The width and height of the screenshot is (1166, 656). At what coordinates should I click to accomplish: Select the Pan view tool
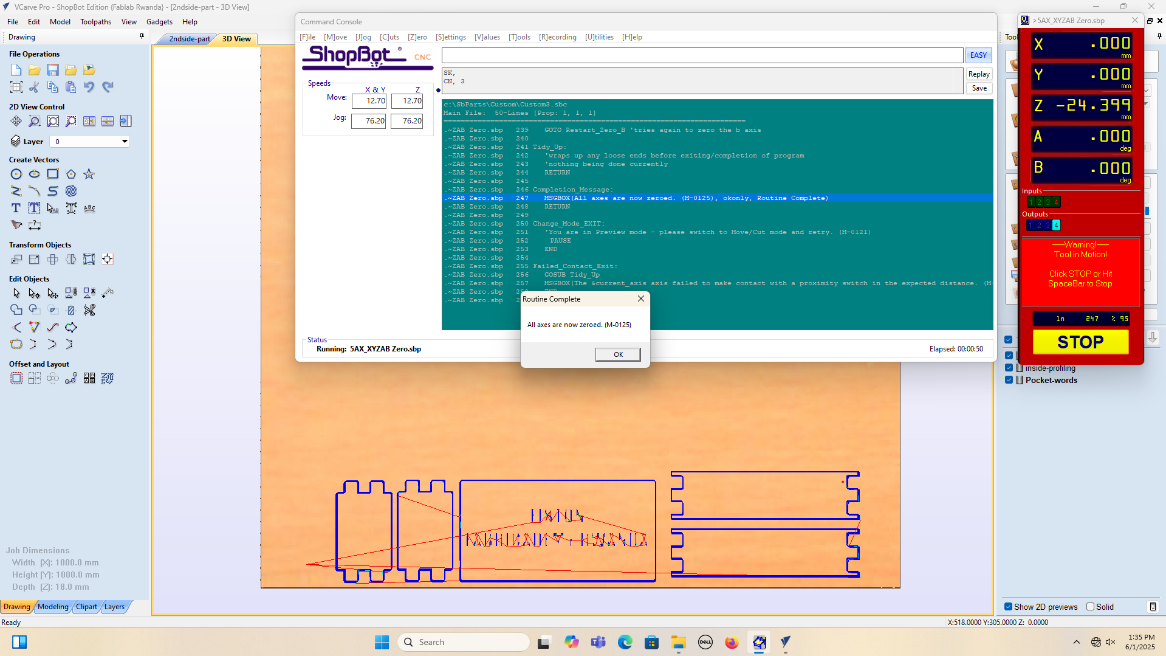coord(16,121)
